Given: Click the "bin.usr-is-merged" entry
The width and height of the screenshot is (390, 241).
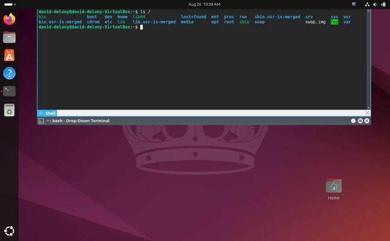Looking at the screenshot, I should 60,22.
